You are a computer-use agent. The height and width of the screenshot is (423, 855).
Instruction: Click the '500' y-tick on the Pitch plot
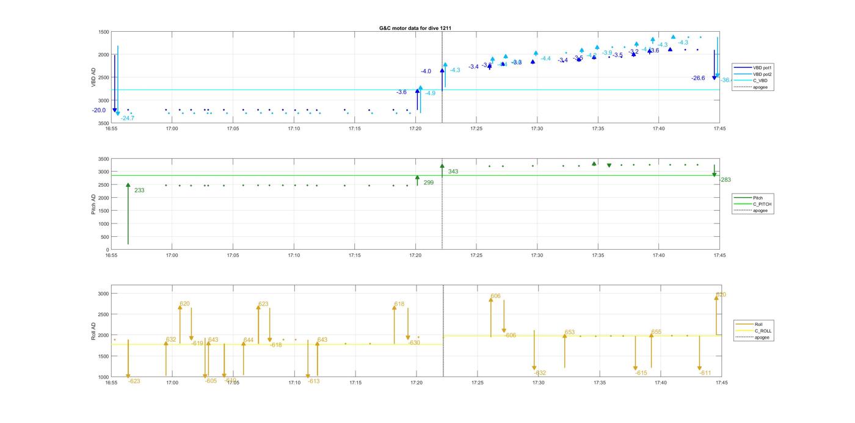(104, 237)
